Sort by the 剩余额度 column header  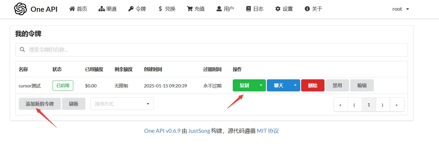(123, 69)
